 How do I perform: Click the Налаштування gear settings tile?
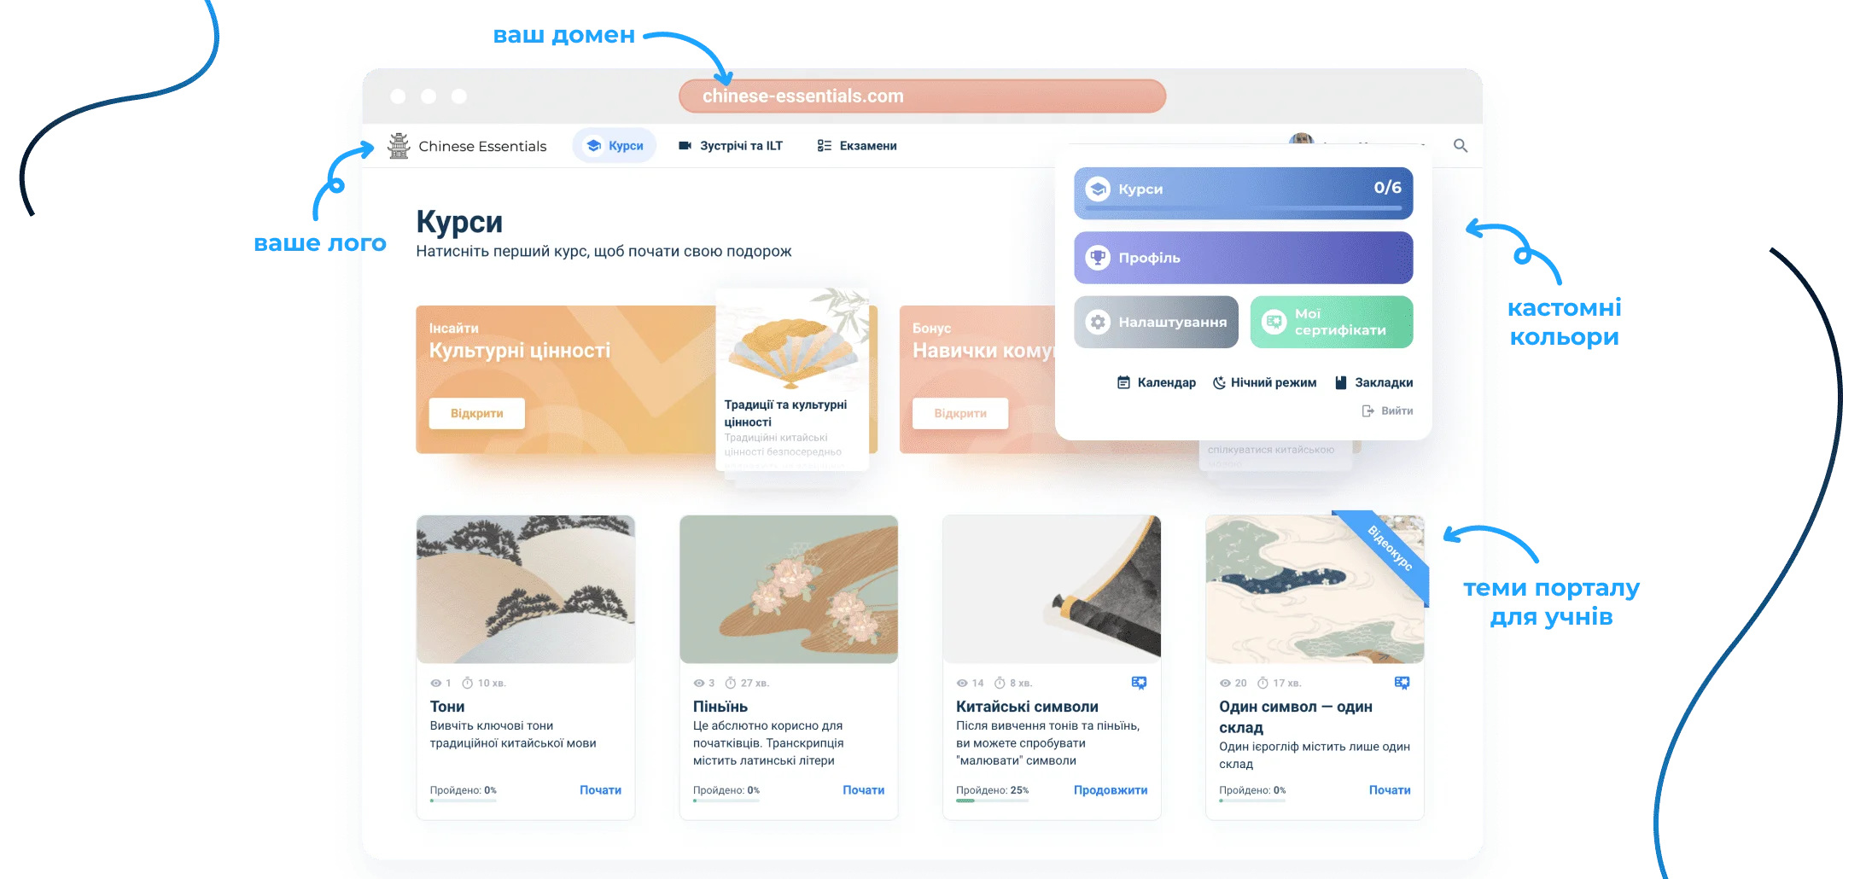(x=1156, y=322)
